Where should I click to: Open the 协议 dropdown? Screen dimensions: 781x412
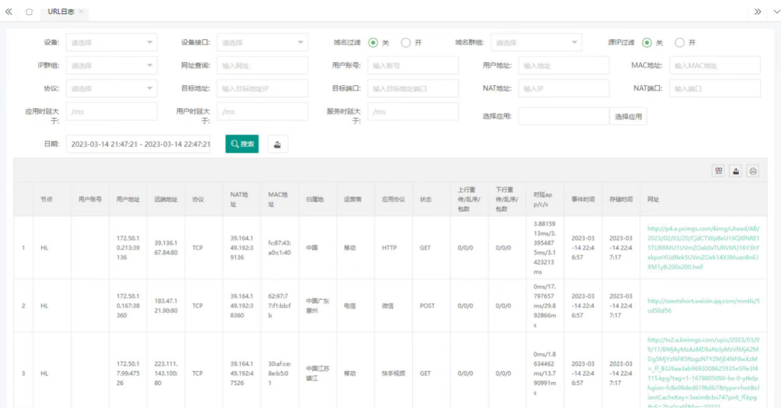pyautogui.click(x=112, y=89)
